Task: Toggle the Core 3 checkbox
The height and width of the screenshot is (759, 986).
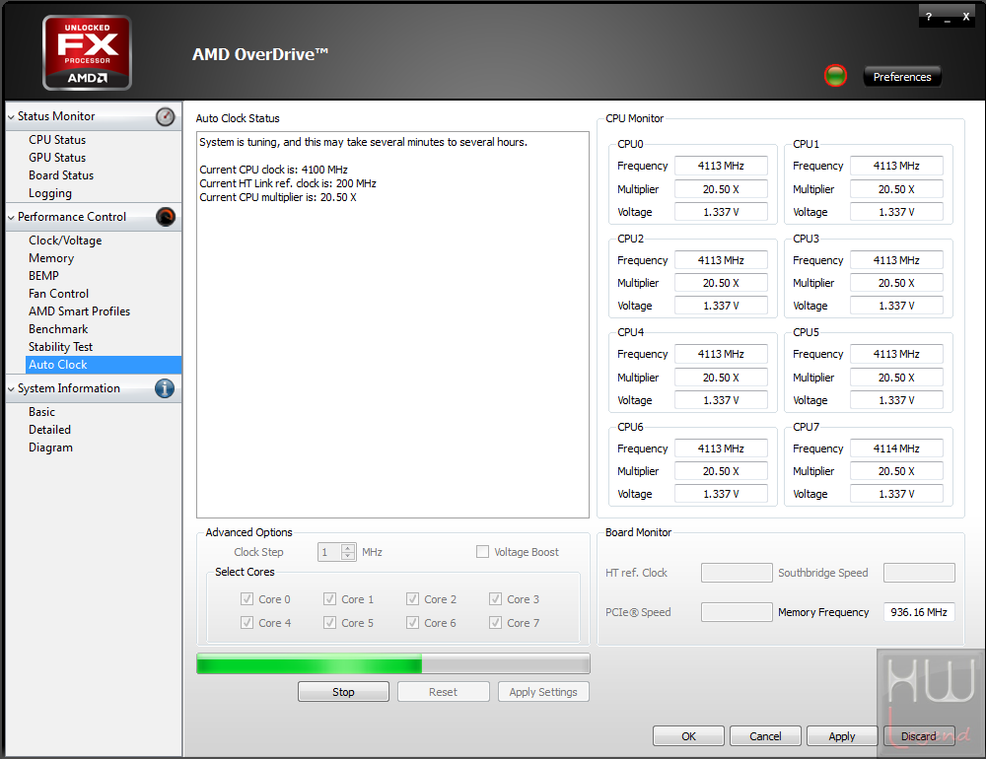Action: [x=496, y=598]
